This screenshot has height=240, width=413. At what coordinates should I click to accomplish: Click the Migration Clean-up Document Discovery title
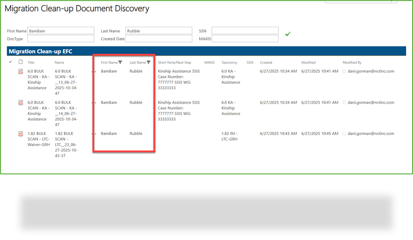point(77,8)
